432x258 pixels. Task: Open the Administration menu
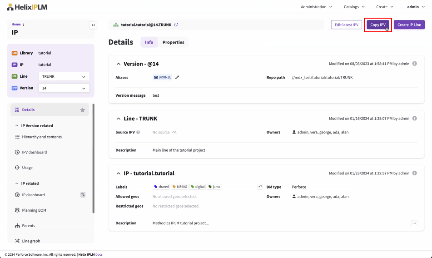coord(317,7)
